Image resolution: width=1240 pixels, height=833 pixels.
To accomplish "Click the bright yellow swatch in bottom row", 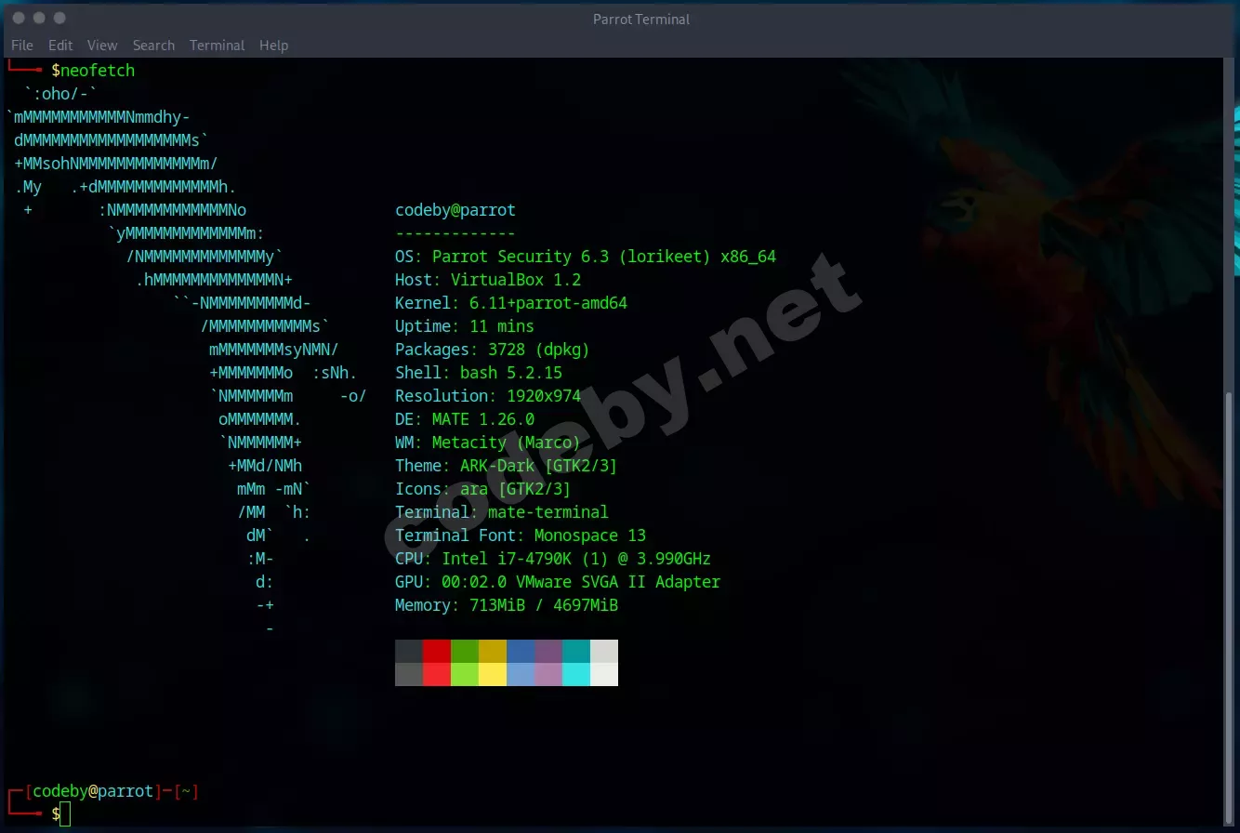I will pyautogui.click(x=493, y=674).
